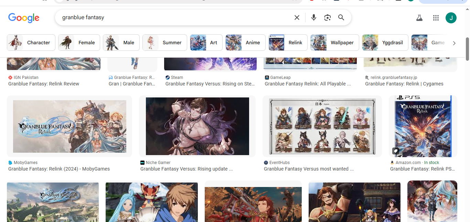Filter images by Art chip

coord(206,43)
